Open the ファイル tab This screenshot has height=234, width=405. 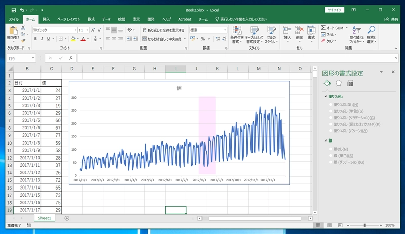(x=14, y=19)
